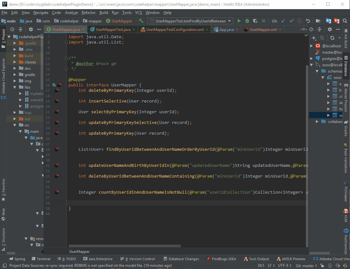The image size is (350, 269).
Task: Click the MyBatis gutter icon beside deleteByPrimaryKey
Action: pyautogui.click(x=57, y=91)
